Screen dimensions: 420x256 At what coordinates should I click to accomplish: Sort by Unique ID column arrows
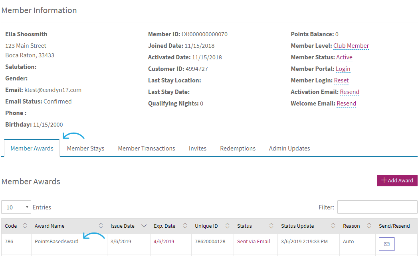(228, 226)
